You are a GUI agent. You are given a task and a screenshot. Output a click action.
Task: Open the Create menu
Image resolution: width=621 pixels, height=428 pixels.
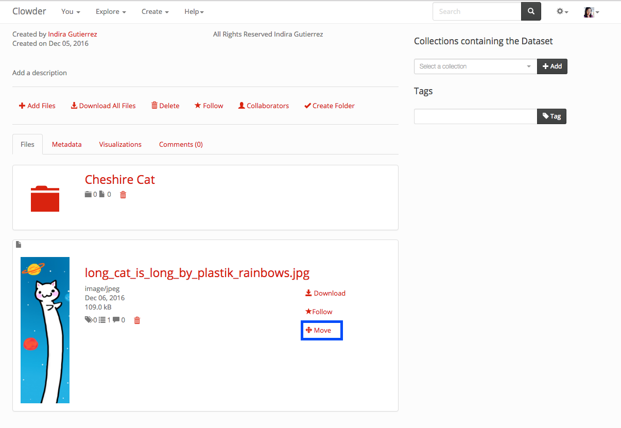pos(155,11)
